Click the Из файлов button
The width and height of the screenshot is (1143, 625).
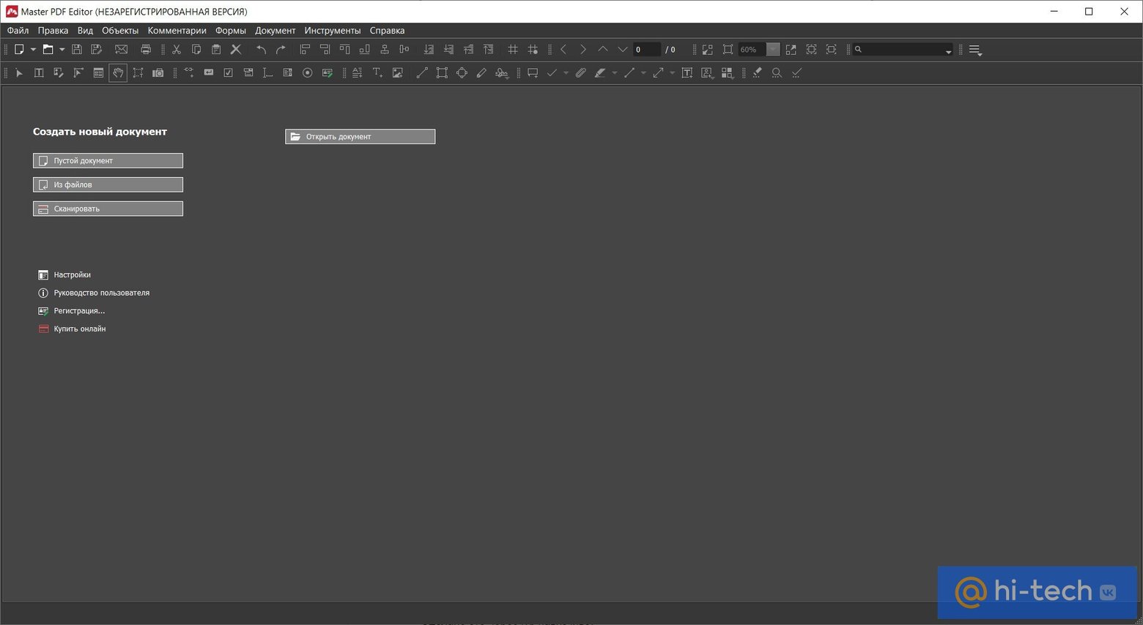pos(108,184)
